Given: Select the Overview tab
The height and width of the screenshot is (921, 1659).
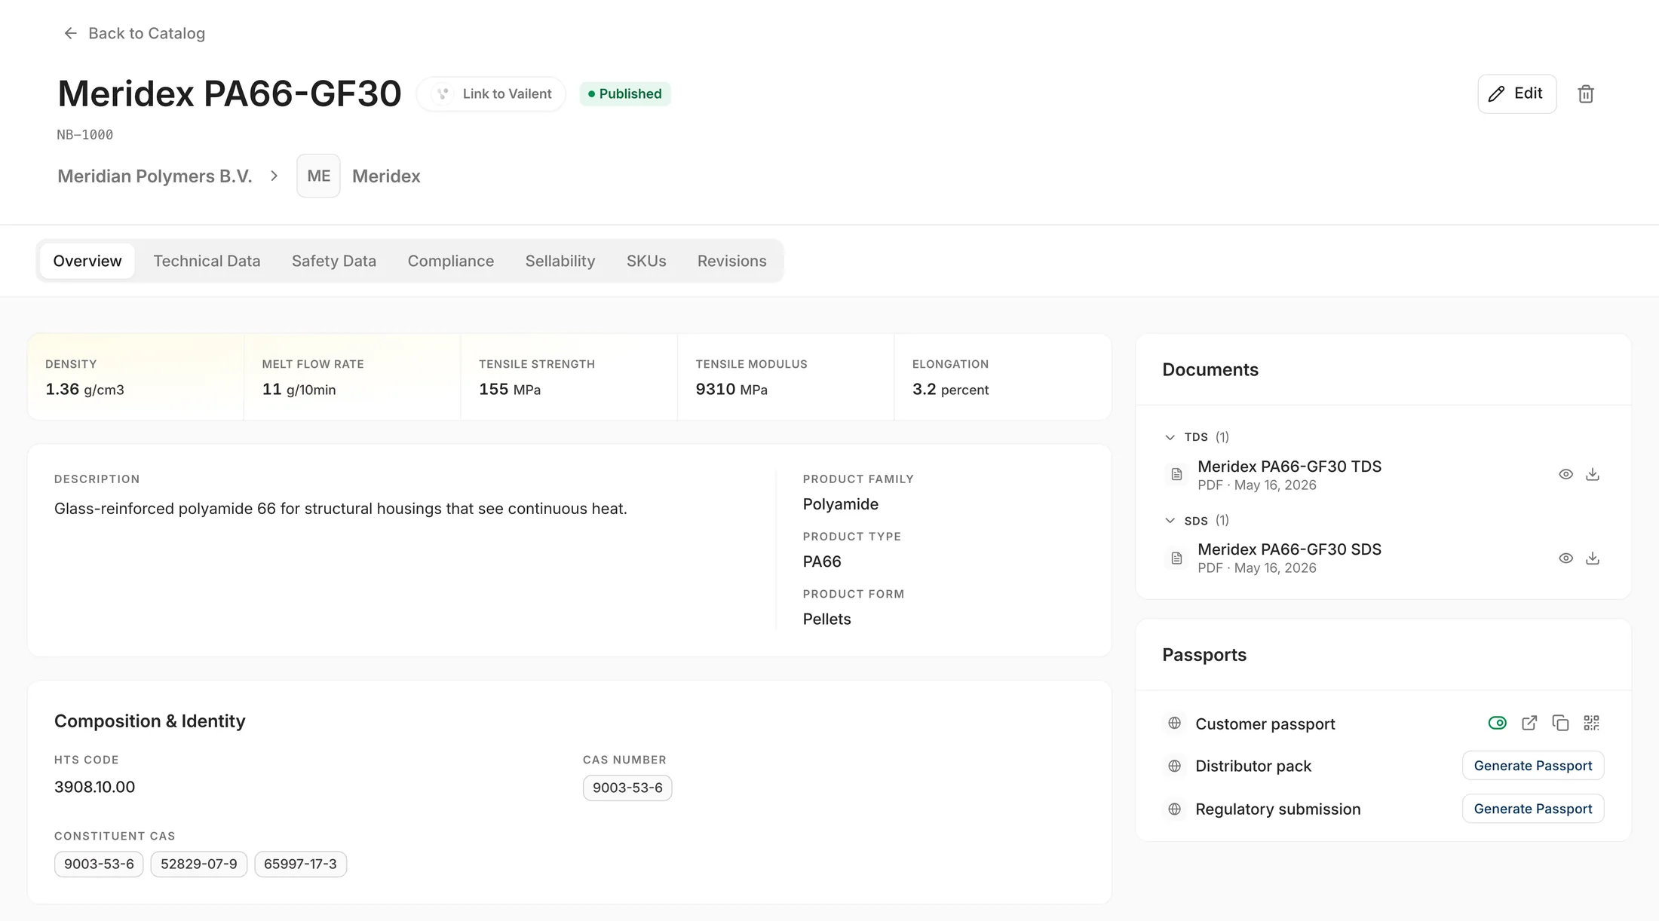Looking at the screenshot, I should 87,262.
